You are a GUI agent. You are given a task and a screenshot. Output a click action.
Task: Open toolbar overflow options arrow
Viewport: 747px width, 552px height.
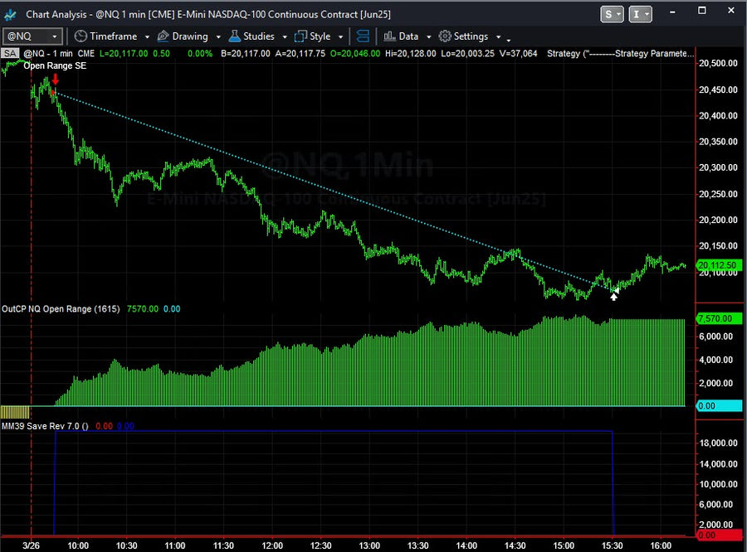click(x=508, y=40)
